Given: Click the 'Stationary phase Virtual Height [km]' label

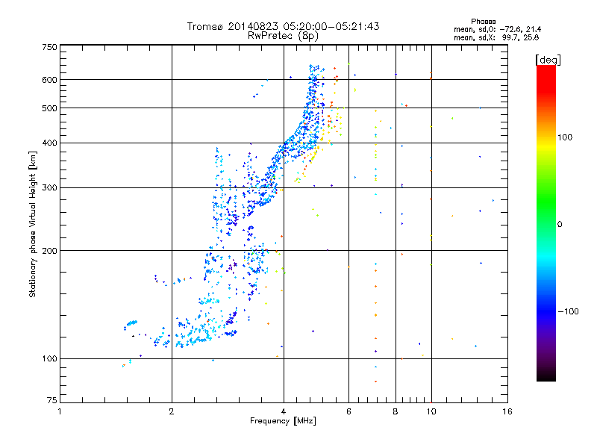Looking at the screenshot, I should [33, 224].
